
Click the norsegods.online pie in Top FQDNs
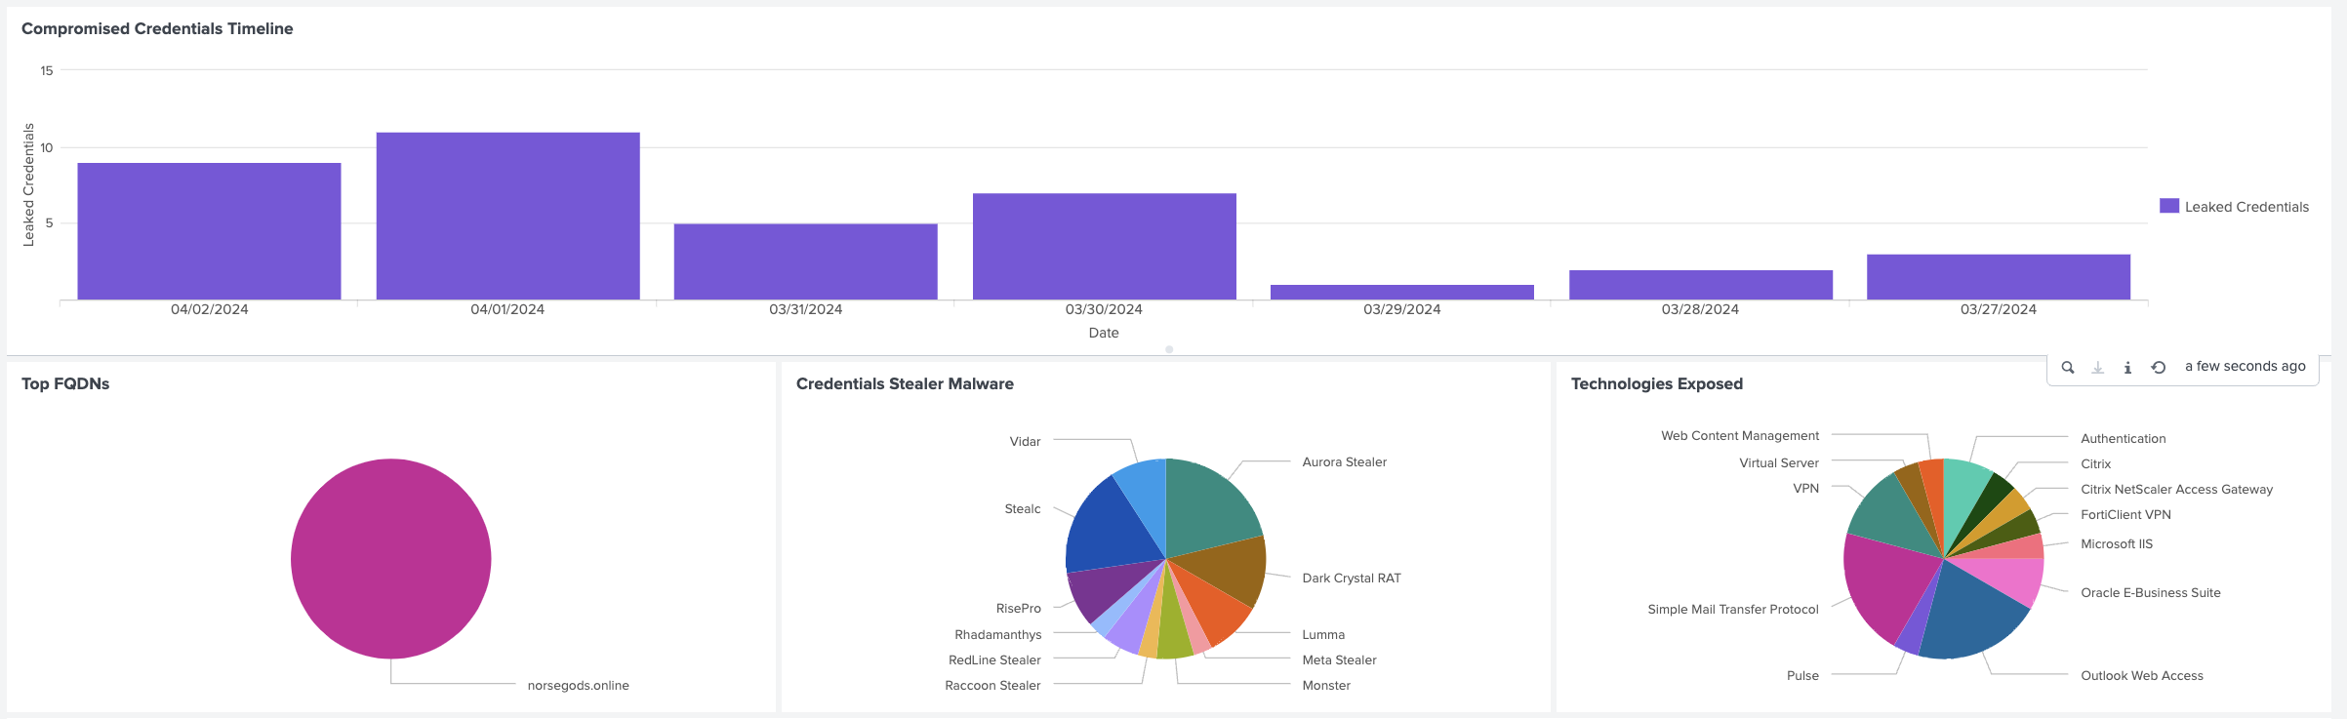pyautogui.click(x=390, y=559)
